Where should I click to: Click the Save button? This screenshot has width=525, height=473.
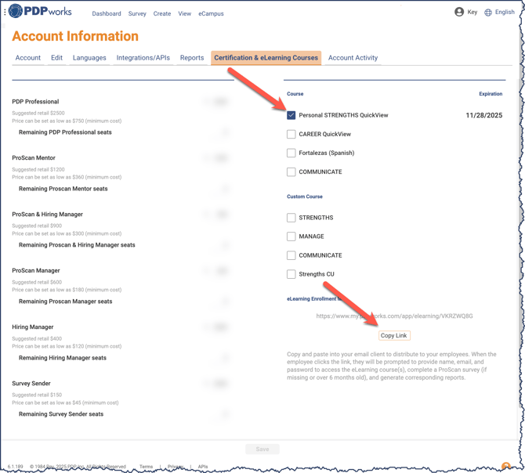click(x=262, y=450)
